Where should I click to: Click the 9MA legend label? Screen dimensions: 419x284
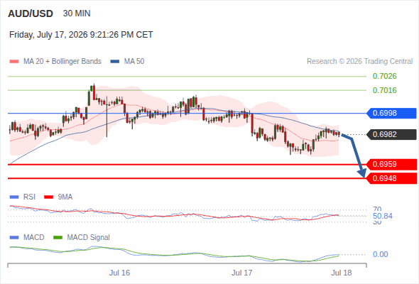(65, 197)
